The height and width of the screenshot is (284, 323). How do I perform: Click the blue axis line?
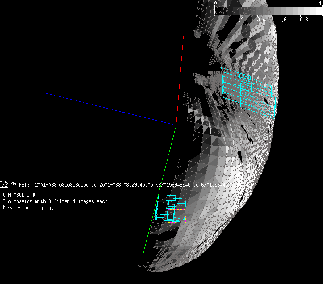pyautogui.click(x=111, y=109)
